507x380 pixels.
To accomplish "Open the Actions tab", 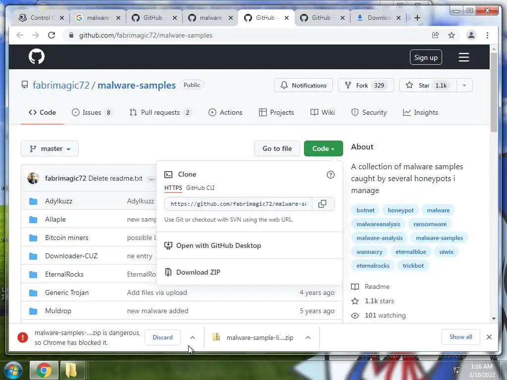I will [x=225, y=112].
